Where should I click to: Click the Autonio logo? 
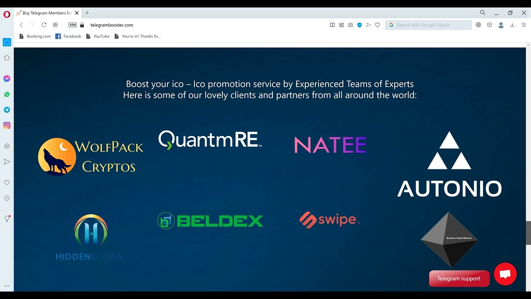coord(449,164)
